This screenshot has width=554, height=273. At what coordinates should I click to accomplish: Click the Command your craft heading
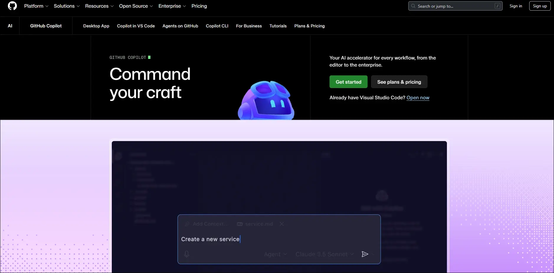click(150, 83)
